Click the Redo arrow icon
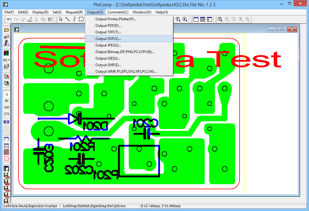This screenshot has height=211, width=309. click(16, 19)
